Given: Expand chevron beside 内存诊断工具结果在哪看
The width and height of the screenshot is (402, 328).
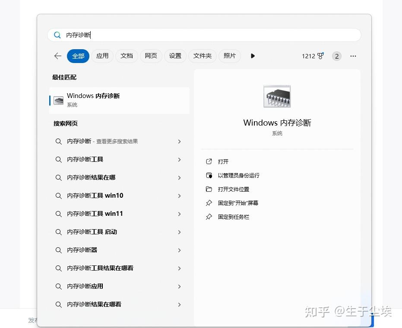Looking at the screenshot, I should (x=179, y=268).
